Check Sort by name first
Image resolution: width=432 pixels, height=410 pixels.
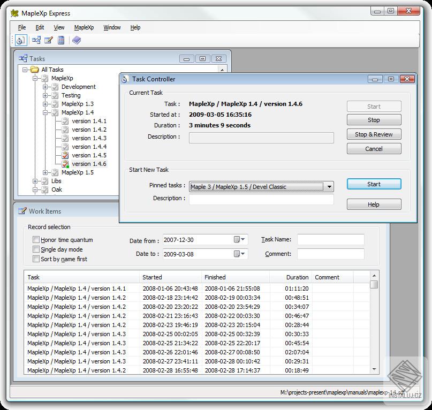click(x=36, y=259)
